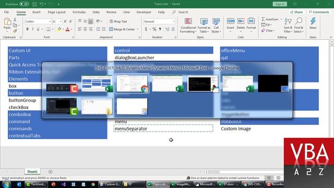
Task: Click the Percent Style icon
Action: pyautogui.click(x=154, y=29)
